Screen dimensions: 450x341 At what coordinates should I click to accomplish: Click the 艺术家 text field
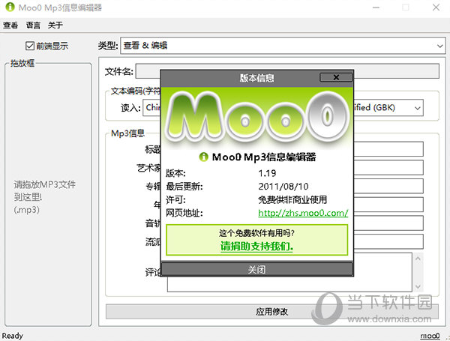point(388,167)
